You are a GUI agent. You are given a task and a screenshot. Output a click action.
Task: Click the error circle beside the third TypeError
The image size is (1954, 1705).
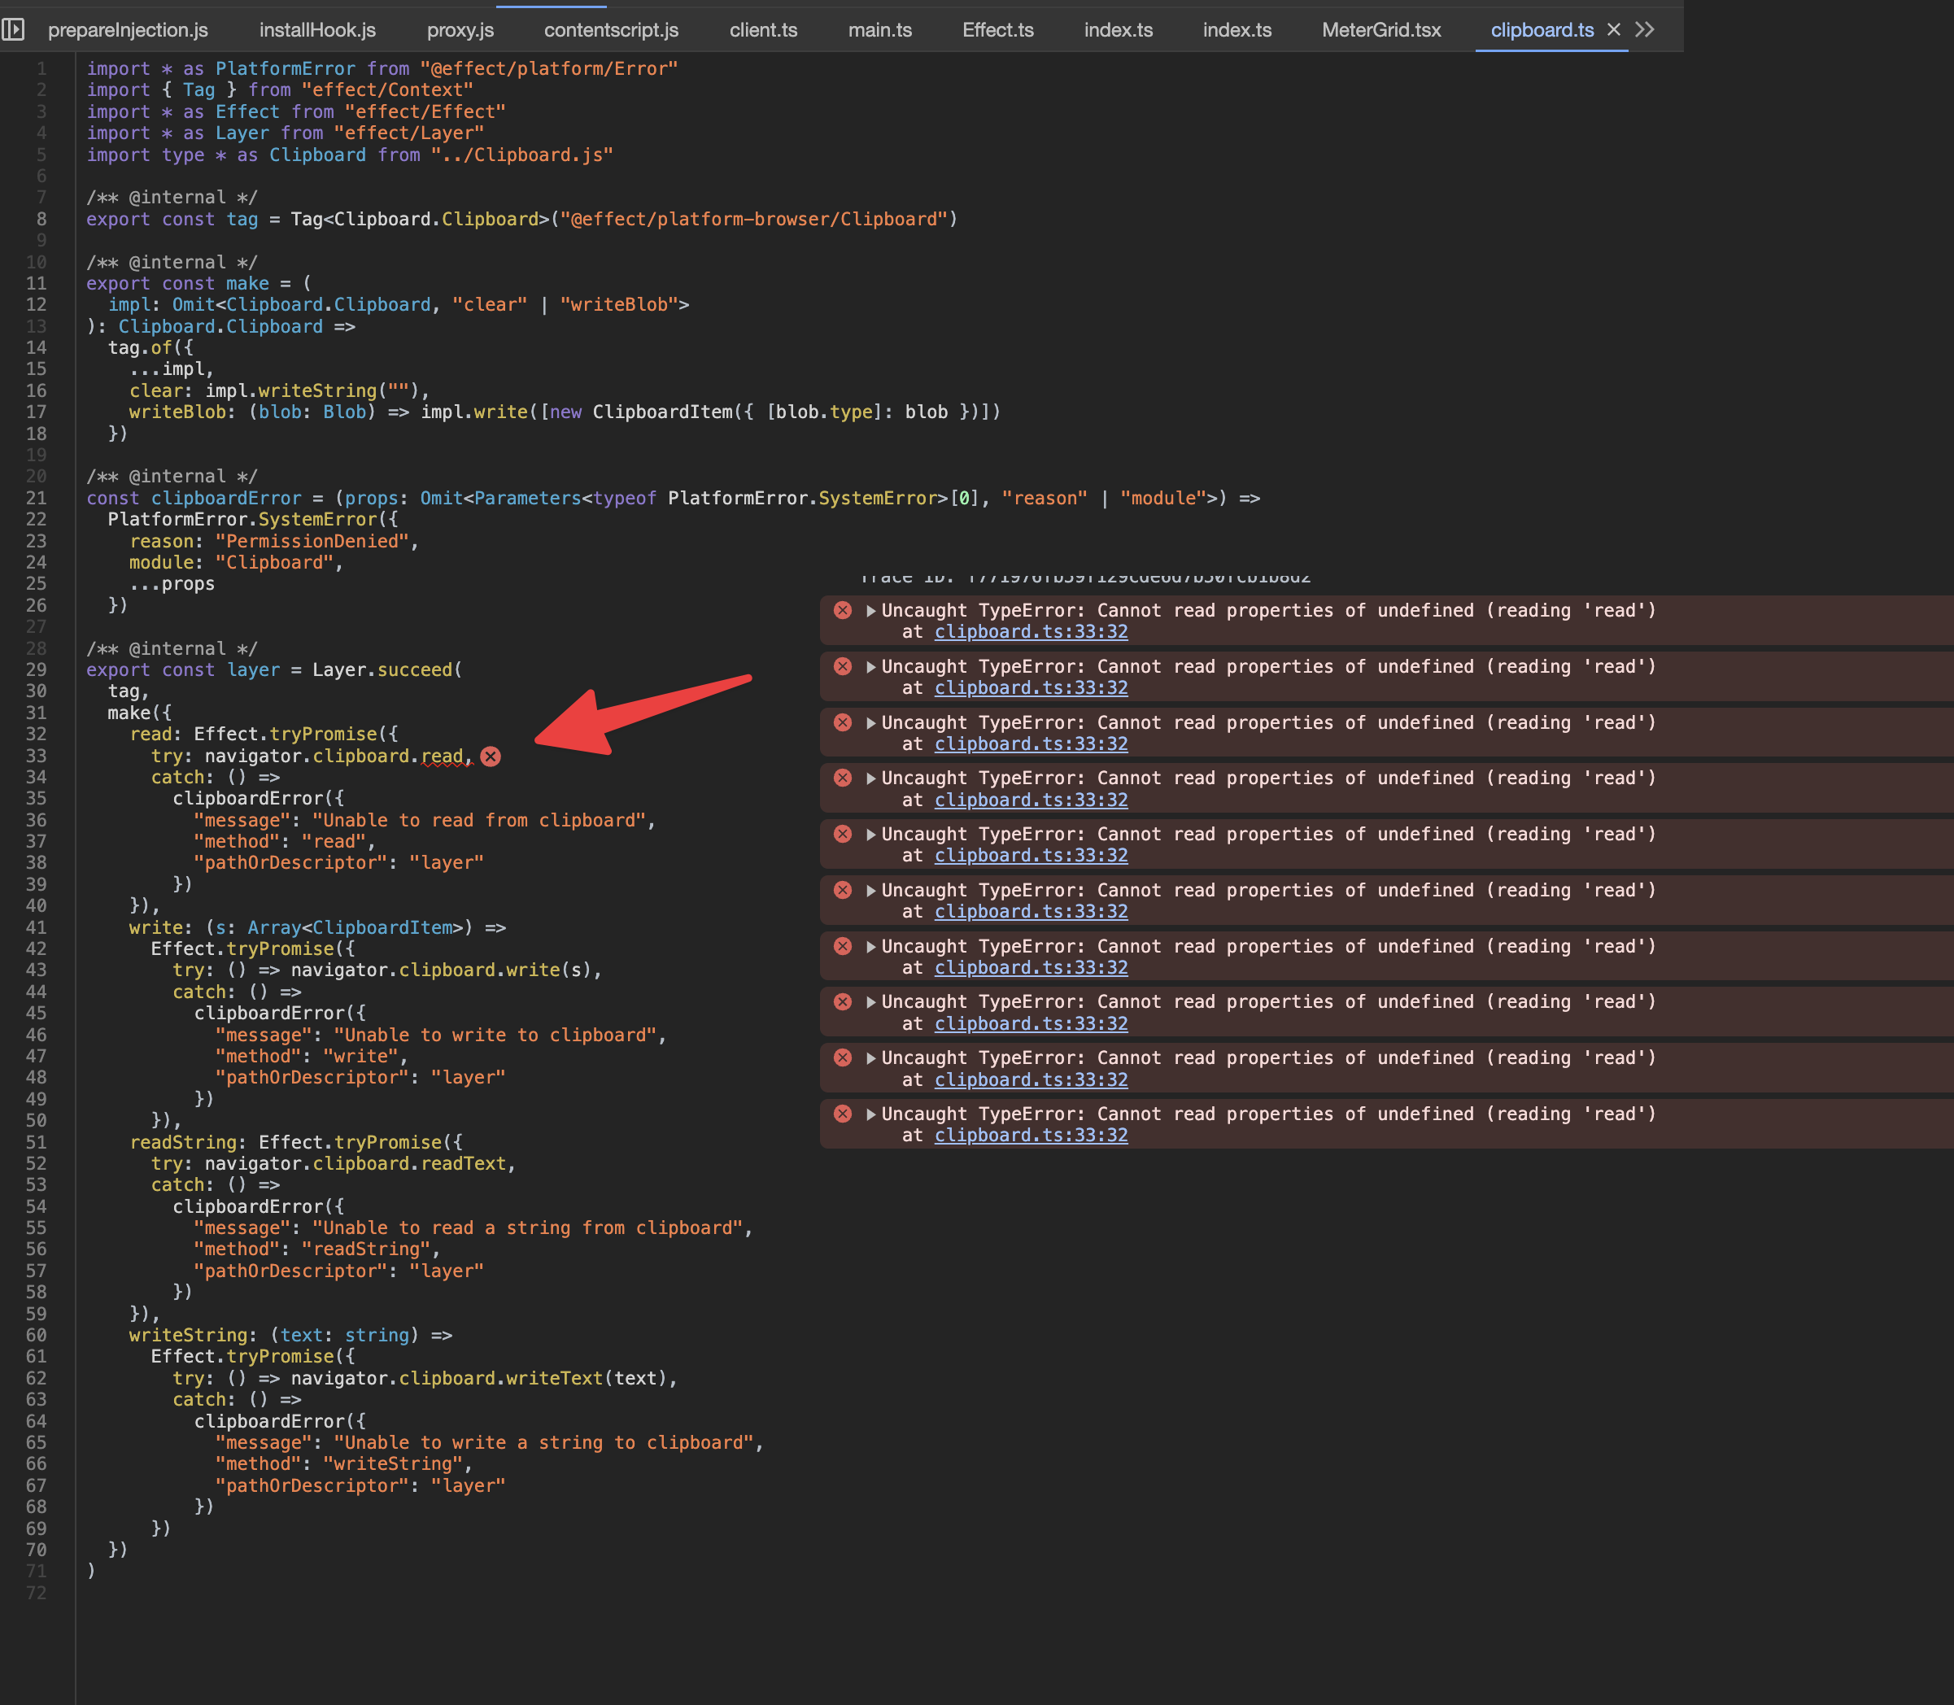843,722
